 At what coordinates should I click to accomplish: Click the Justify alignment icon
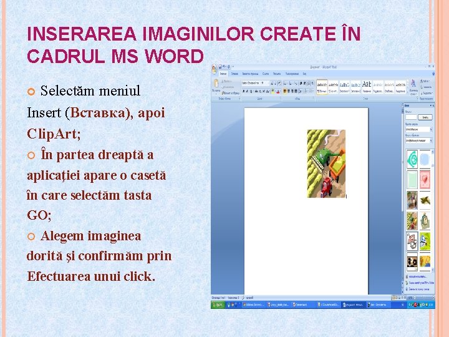(x=296, y=91)
